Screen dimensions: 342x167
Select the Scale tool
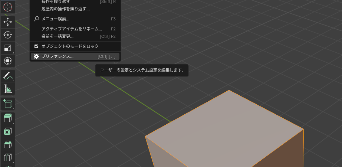(x=8, y=48)
